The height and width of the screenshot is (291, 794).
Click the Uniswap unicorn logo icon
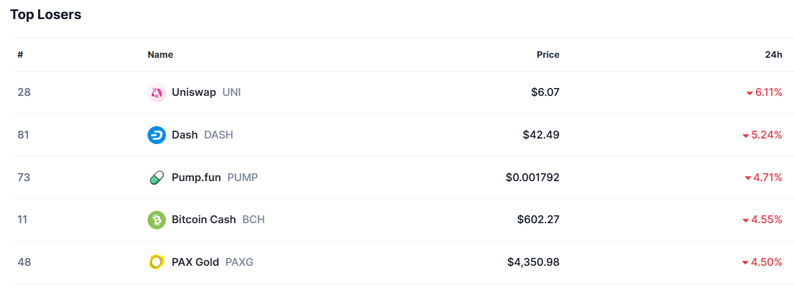tap(156, 93)
